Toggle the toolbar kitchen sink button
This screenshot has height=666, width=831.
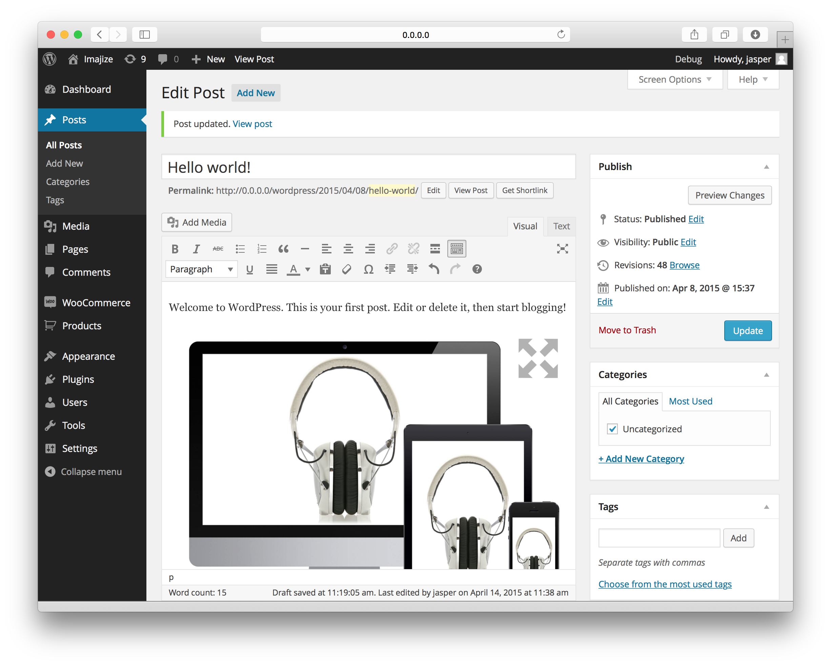457,249
